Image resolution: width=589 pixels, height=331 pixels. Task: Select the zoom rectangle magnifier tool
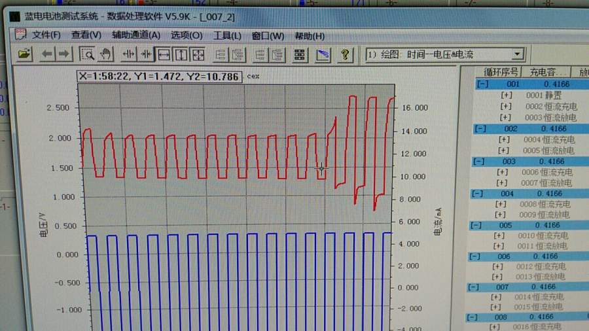(x=88, y=55)
